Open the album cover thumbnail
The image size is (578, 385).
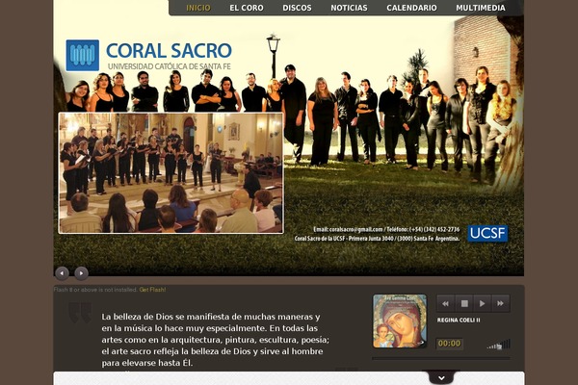(x=400, y=321)
